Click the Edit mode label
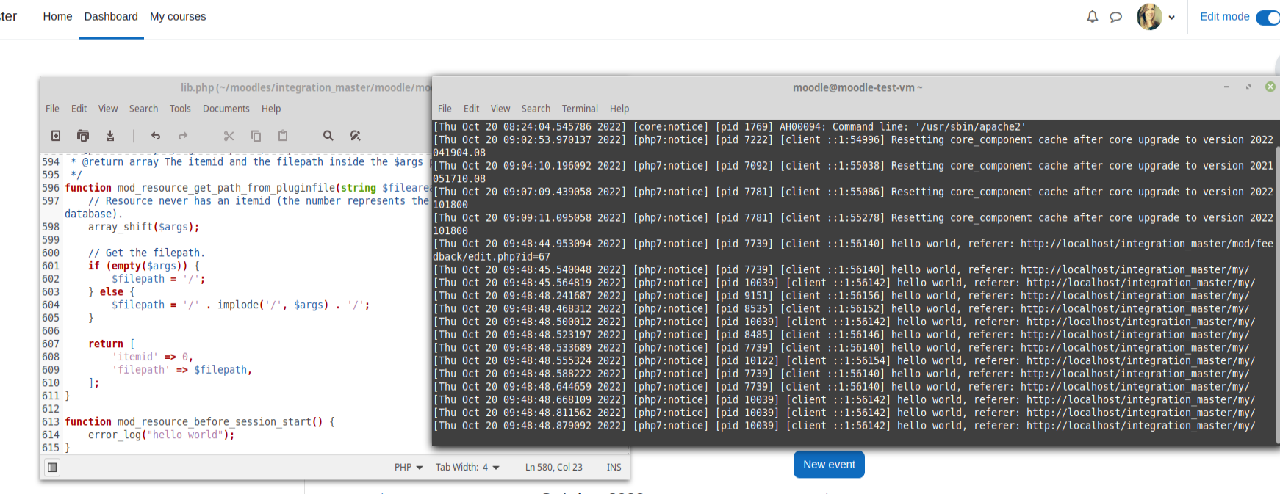This screenshot has width=1280, height=494. click(x=1224, y=16)
